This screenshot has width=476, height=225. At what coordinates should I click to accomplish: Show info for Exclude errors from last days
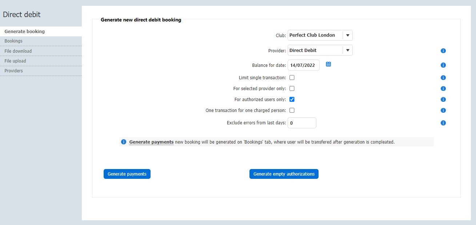[x=443, y=123]
